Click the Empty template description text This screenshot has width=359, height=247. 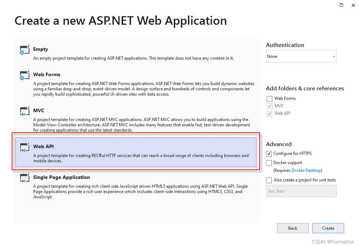tap(133, 58)
